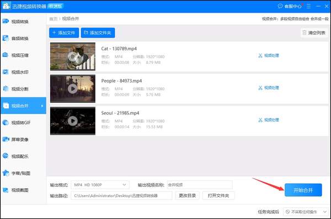Viewport: 331px width, 219px height.
Task: Click the 打开文件夹 button
Action: (218, 196)
